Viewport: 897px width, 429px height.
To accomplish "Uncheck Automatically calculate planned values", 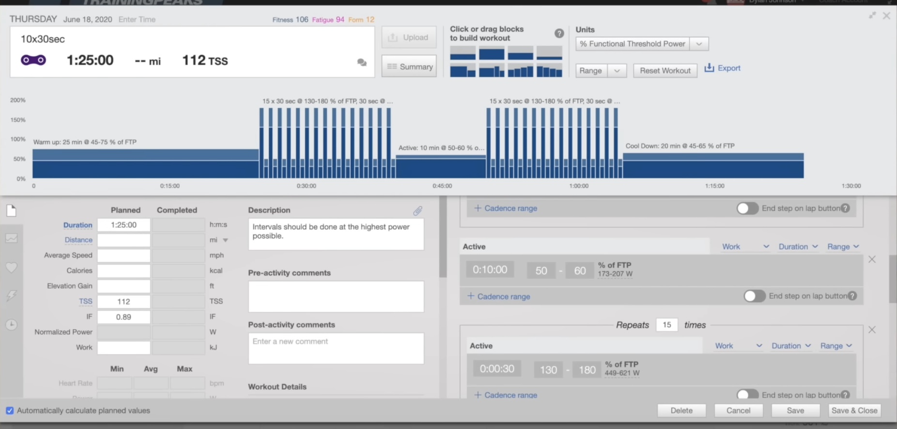I will point(10,411).
